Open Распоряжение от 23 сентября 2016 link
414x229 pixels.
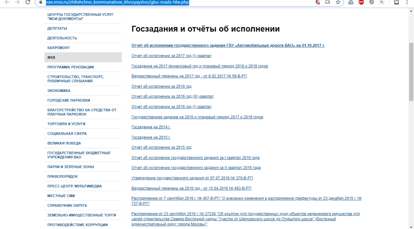click(245, 219)
